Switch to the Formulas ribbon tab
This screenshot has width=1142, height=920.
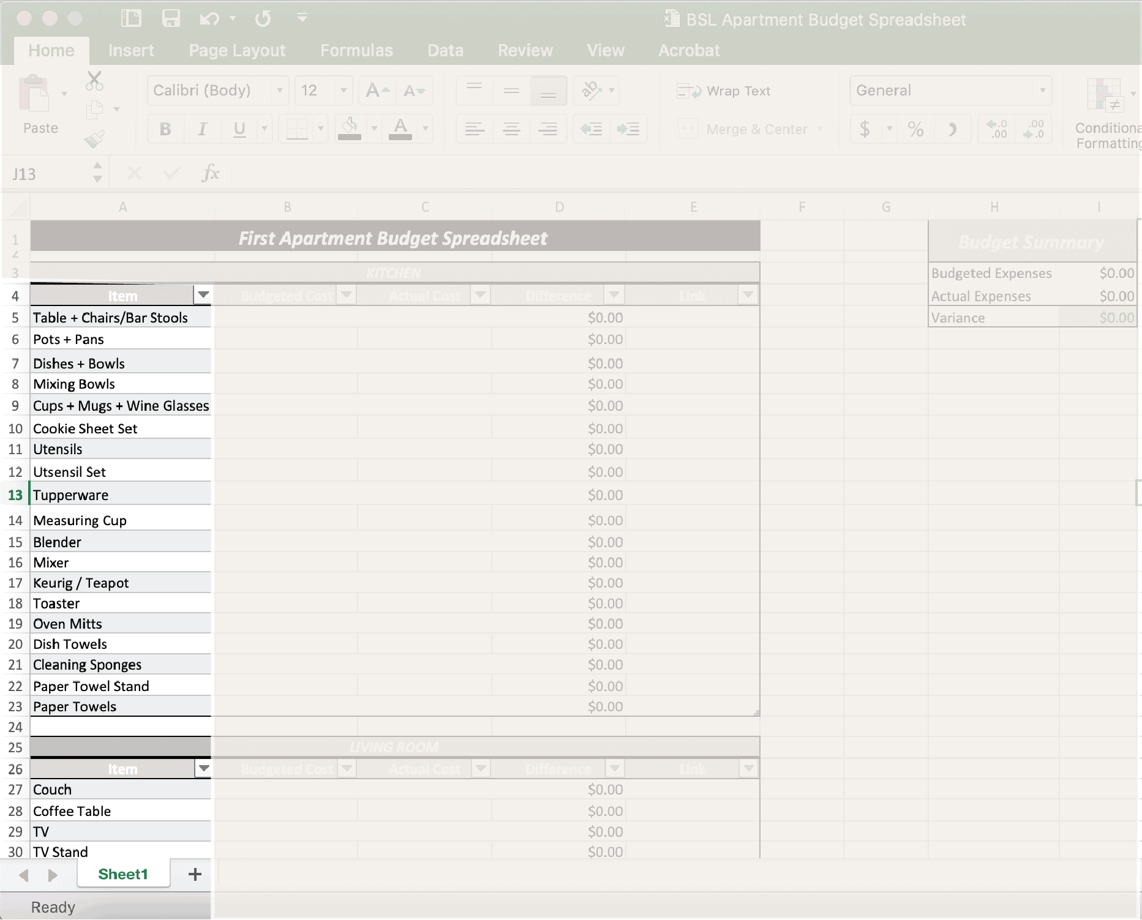pyautogui.click(x=356, y=50)
